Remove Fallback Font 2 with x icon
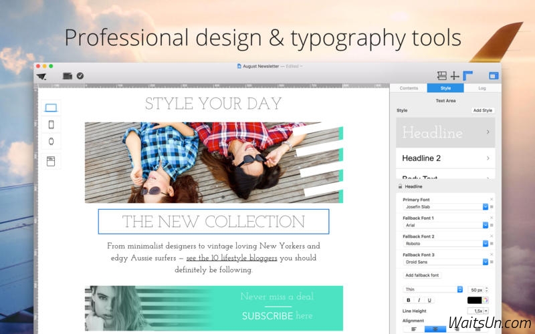Image resolution: width=535 pixels, height=334 pixels. tap(492, 236)
